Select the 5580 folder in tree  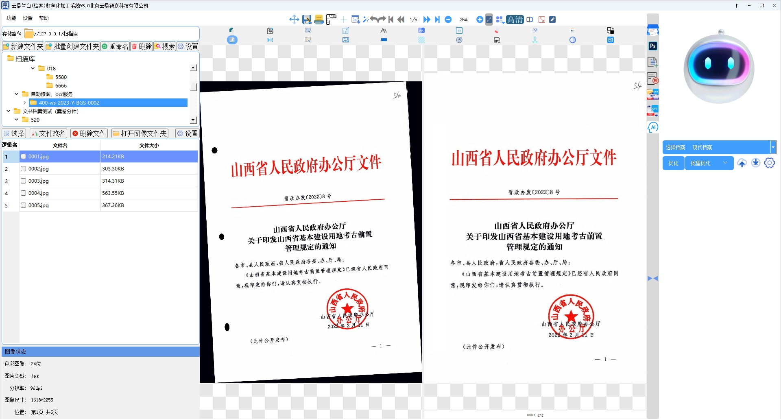(x=61, y=77)
